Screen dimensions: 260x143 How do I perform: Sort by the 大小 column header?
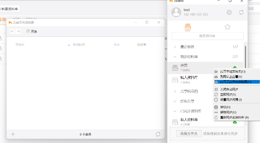[117, 45]
